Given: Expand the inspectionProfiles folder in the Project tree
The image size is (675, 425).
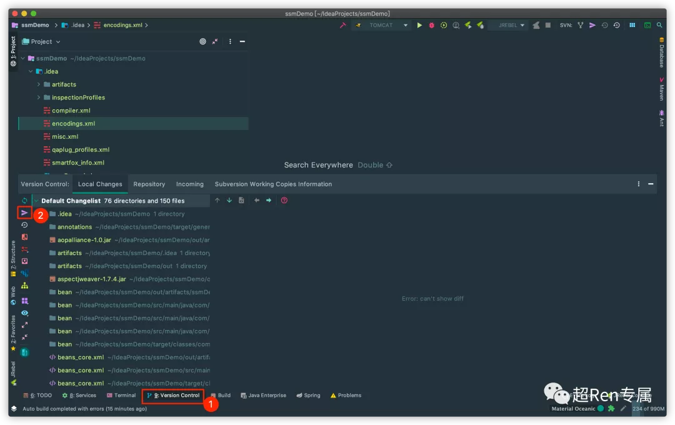Looking at the screenshot, I should point(39,97).
